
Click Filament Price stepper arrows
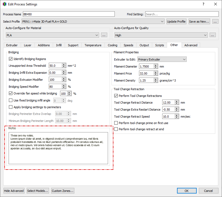(156, 73)
